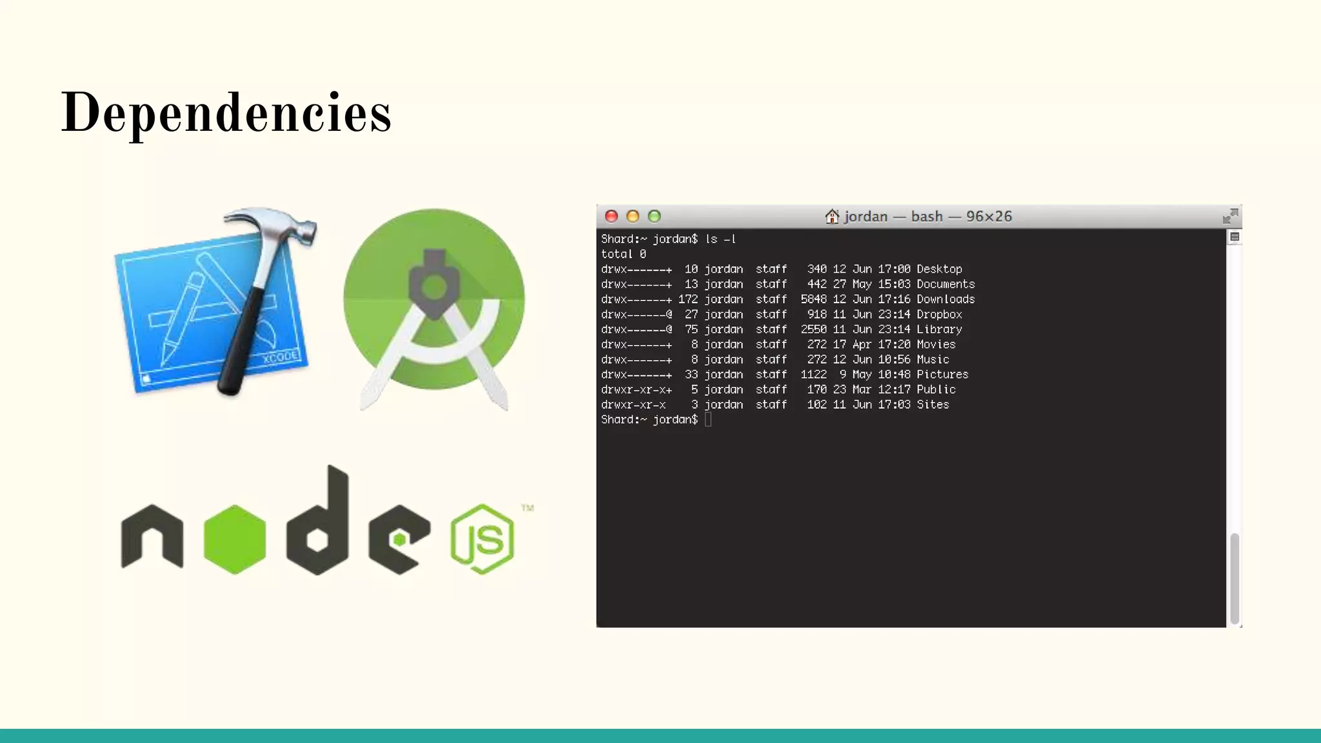
Task: Click the 'Documents' directory name
Action: point(946,284)
